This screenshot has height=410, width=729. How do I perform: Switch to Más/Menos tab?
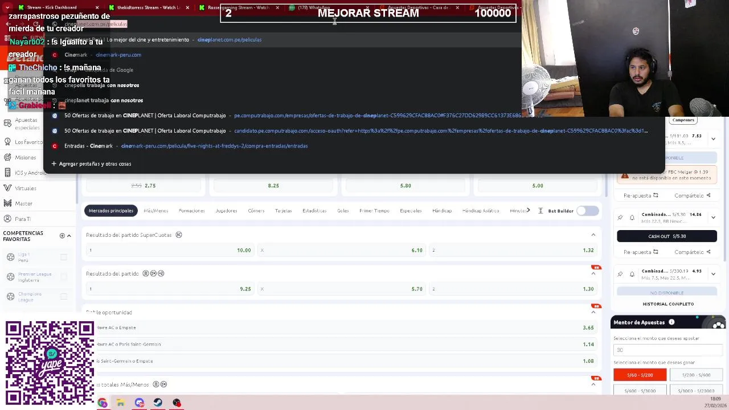click(x=155, y=211)
